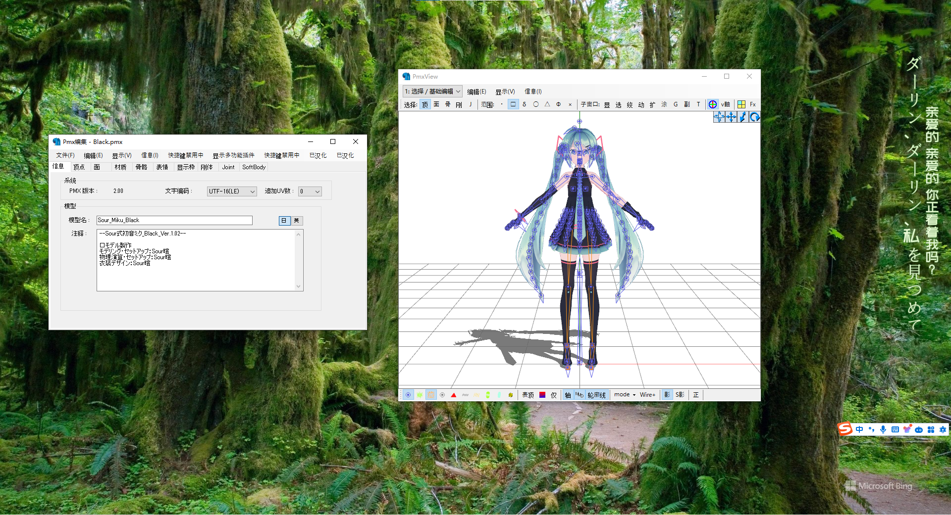This screenshot has height=515, width=951.
Task: Click the circular rotate arrow icon
Action: pos(754,117)
